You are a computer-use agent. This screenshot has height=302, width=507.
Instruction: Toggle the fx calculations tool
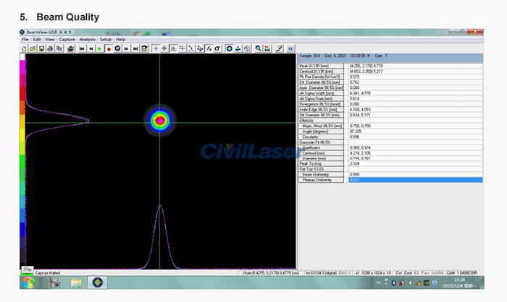[x=209, y=48]
